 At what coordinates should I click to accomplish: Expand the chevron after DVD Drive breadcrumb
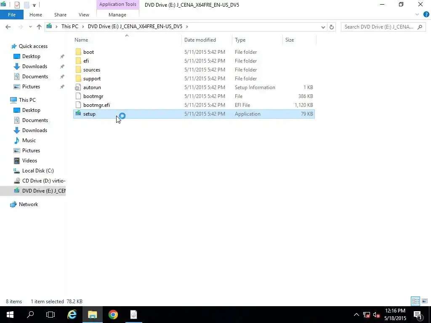point(187,26)
